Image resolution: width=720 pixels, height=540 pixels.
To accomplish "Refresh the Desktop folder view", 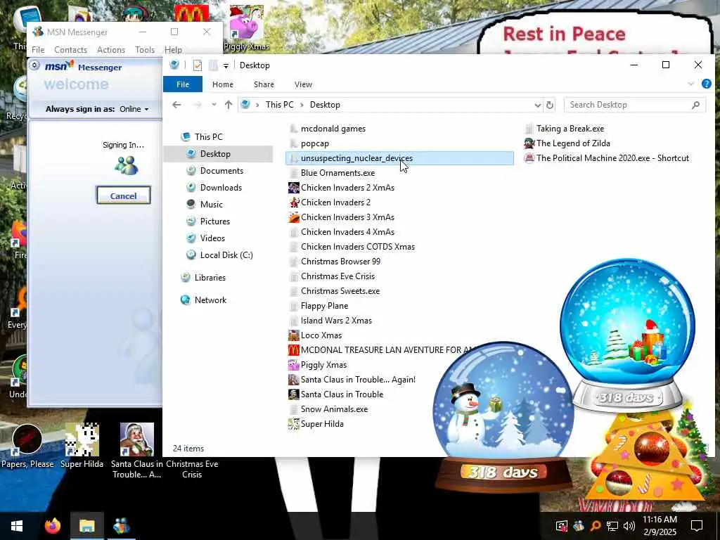I will (x=550, y=105).
